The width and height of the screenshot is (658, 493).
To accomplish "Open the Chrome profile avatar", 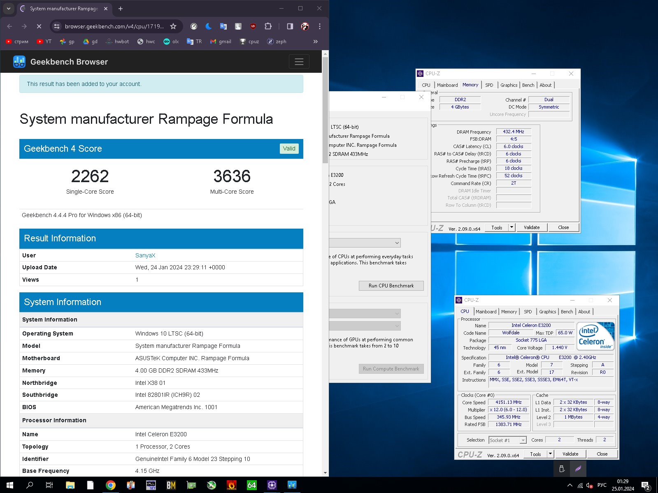I will [x=305, y=26].
